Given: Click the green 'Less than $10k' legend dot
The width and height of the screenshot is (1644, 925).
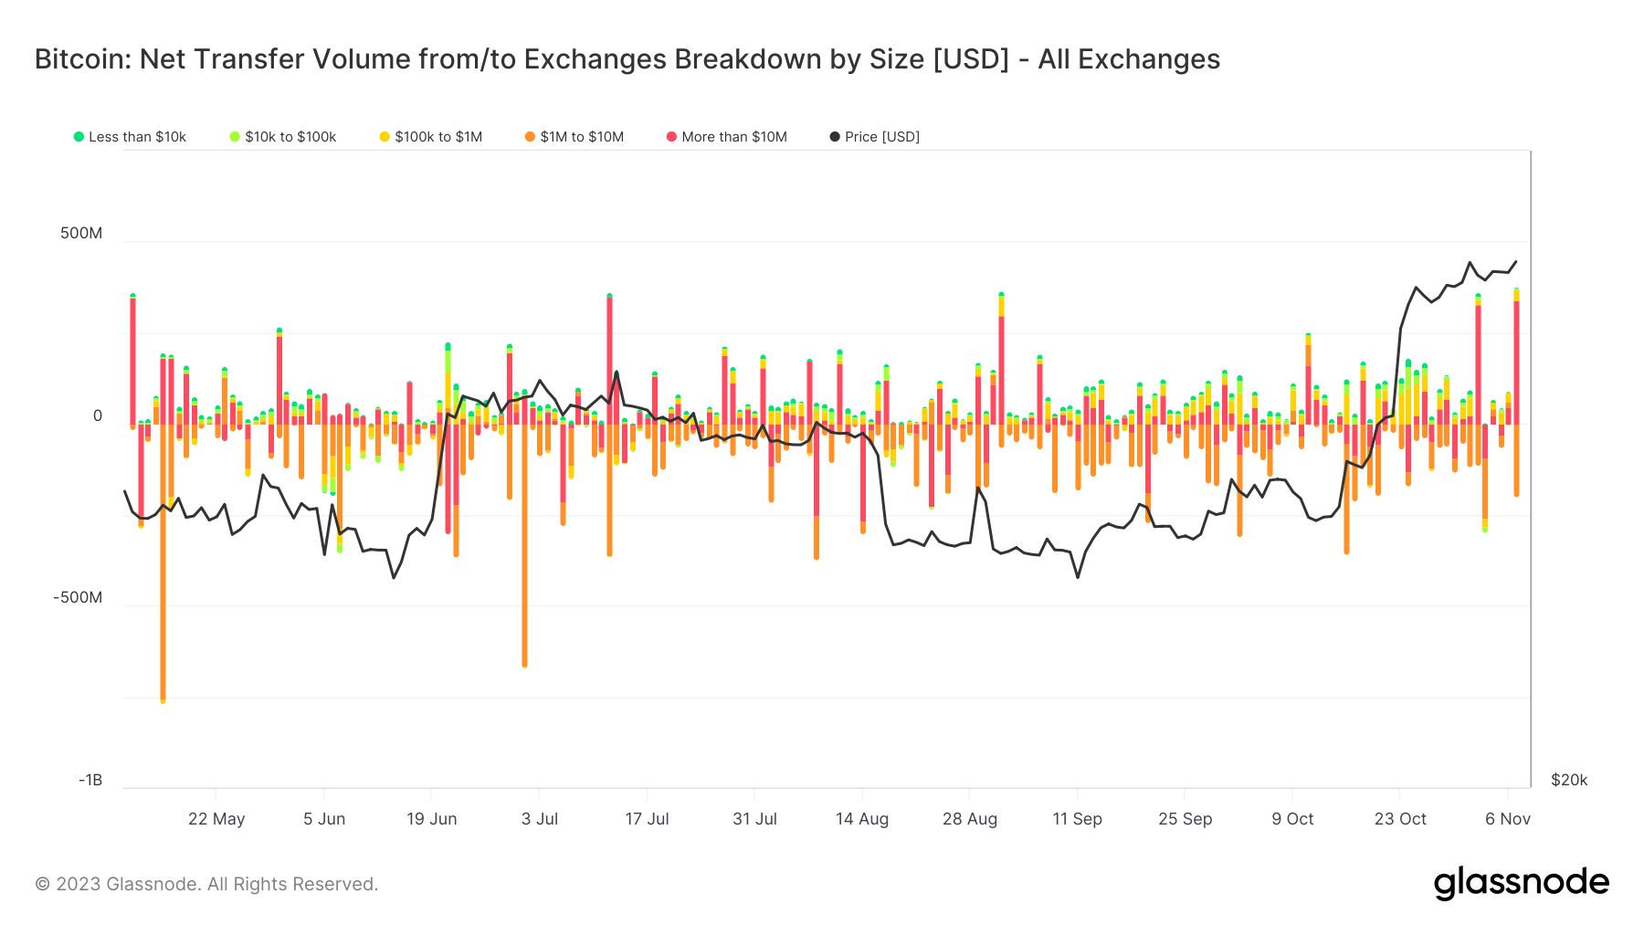Looking at the screenshot, I should (x=79, y=137).
